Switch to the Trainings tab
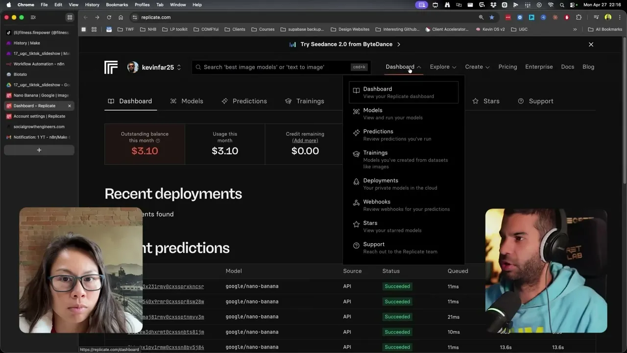 [x=305, y=101]
